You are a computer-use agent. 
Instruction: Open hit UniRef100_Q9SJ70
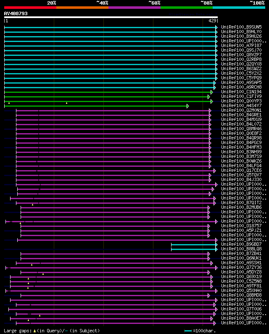(x=241, y=50)
